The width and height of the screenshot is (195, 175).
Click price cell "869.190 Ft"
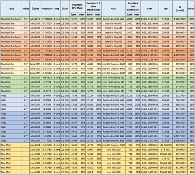(x=180, y=127)
